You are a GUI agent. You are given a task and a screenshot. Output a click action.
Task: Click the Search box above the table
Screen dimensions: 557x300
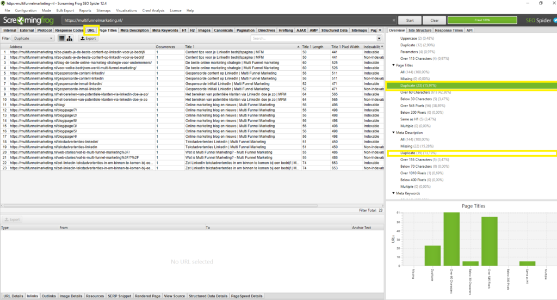click(314, 39)
